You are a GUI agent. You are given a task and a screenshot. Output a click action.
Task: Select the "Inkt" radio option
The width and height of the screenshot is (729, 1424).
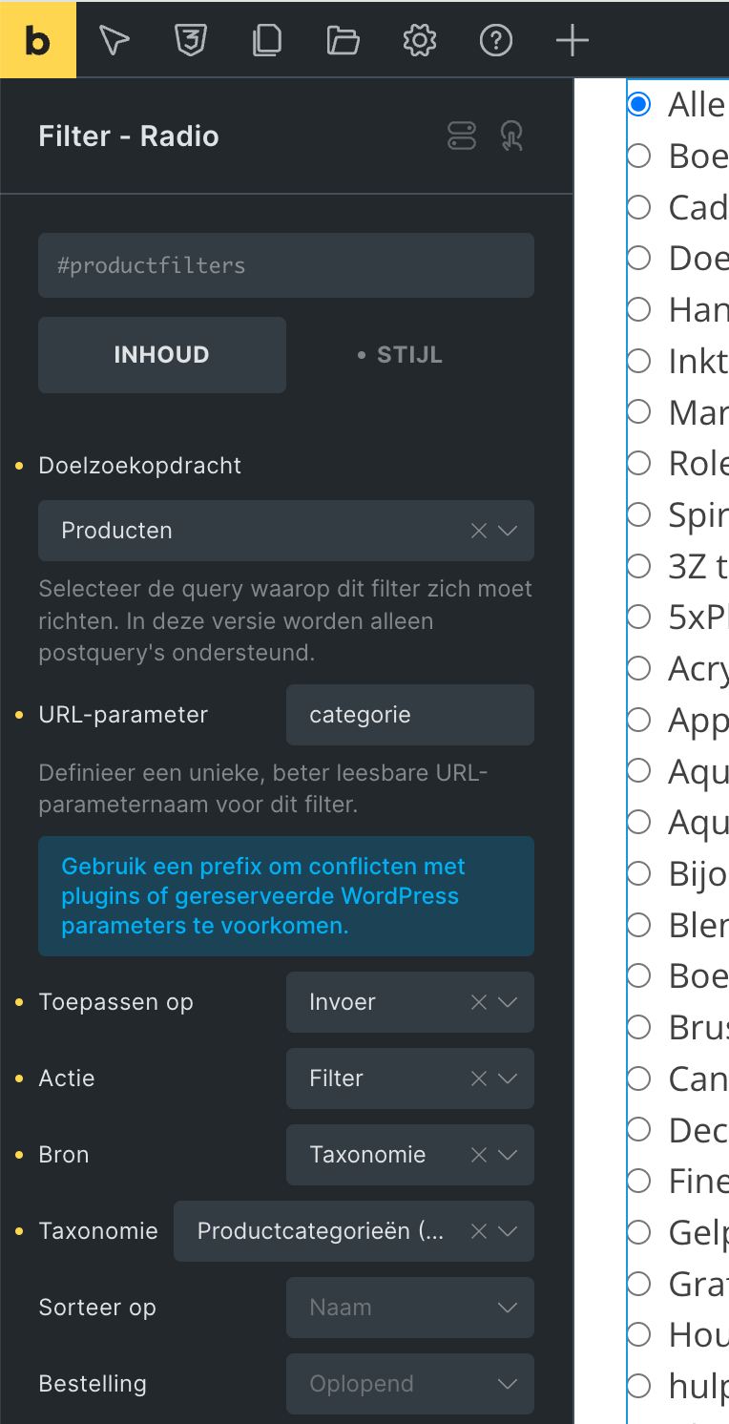coord(639,361)
